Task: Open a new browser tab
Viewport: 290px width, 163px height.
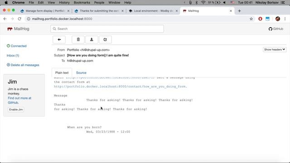Action: 239,11
